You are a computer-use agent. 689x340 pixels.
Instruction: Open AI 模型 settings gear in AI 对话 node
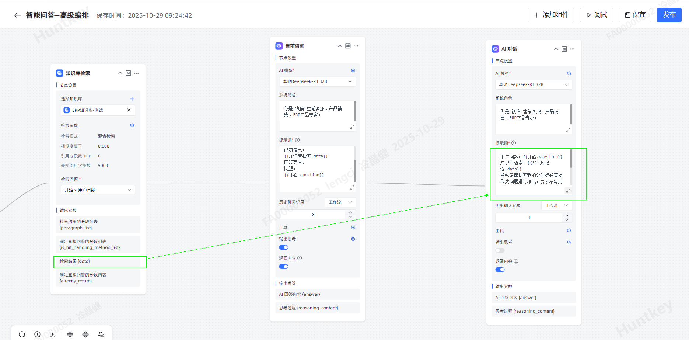pos(569,73)
